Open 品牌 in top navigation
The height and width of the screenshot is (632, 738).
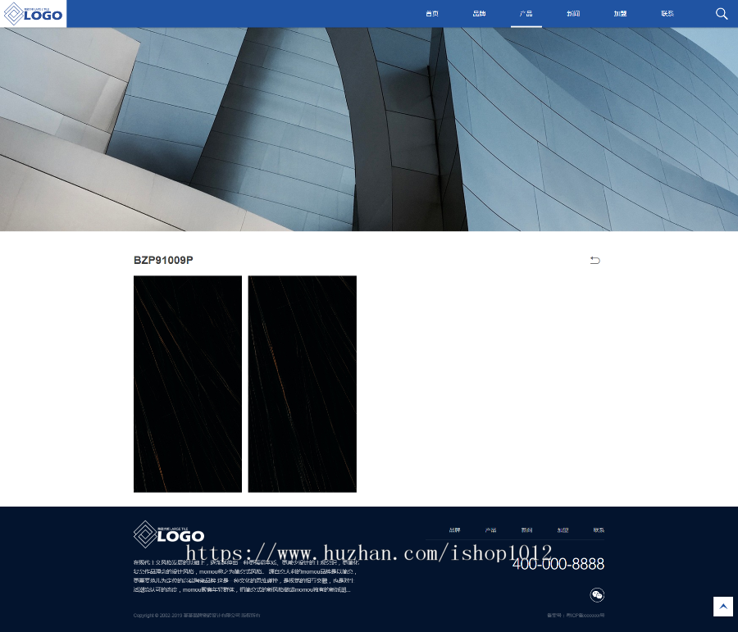pos(479,14)
